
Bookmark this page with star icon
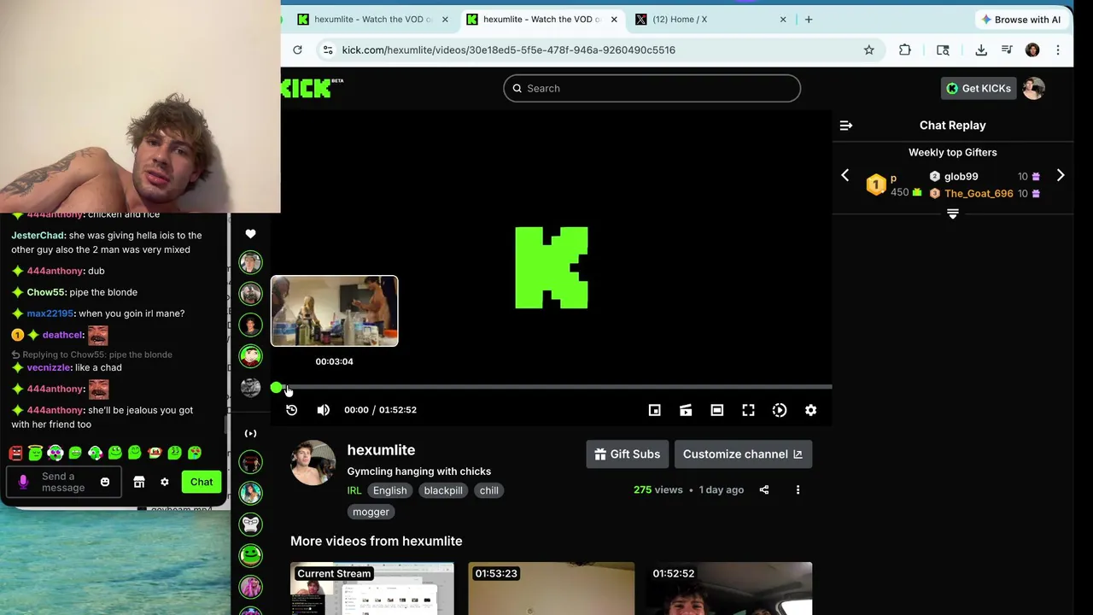(869, 50)
